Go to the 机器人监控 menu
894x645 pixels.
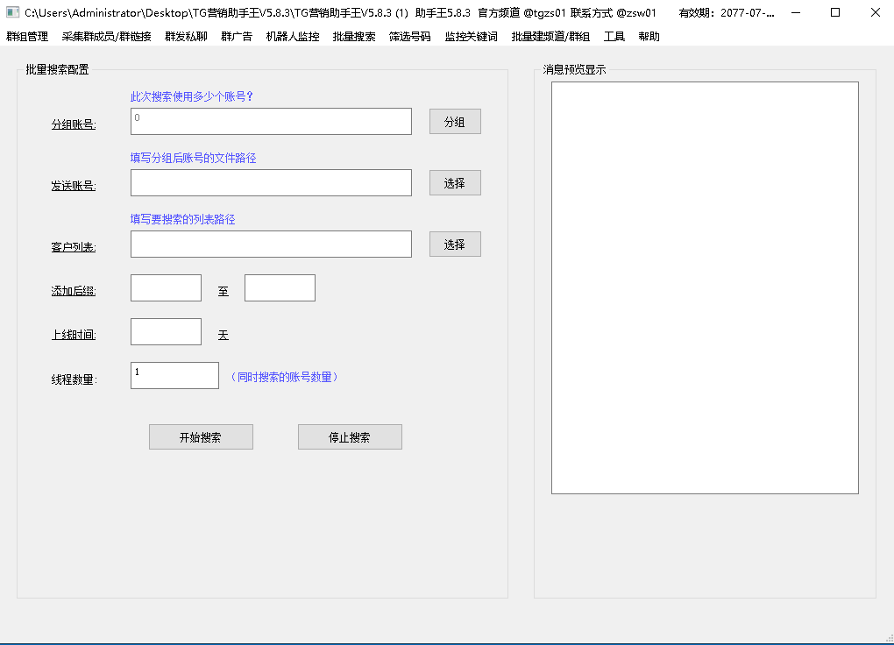(x=292, y=37)
